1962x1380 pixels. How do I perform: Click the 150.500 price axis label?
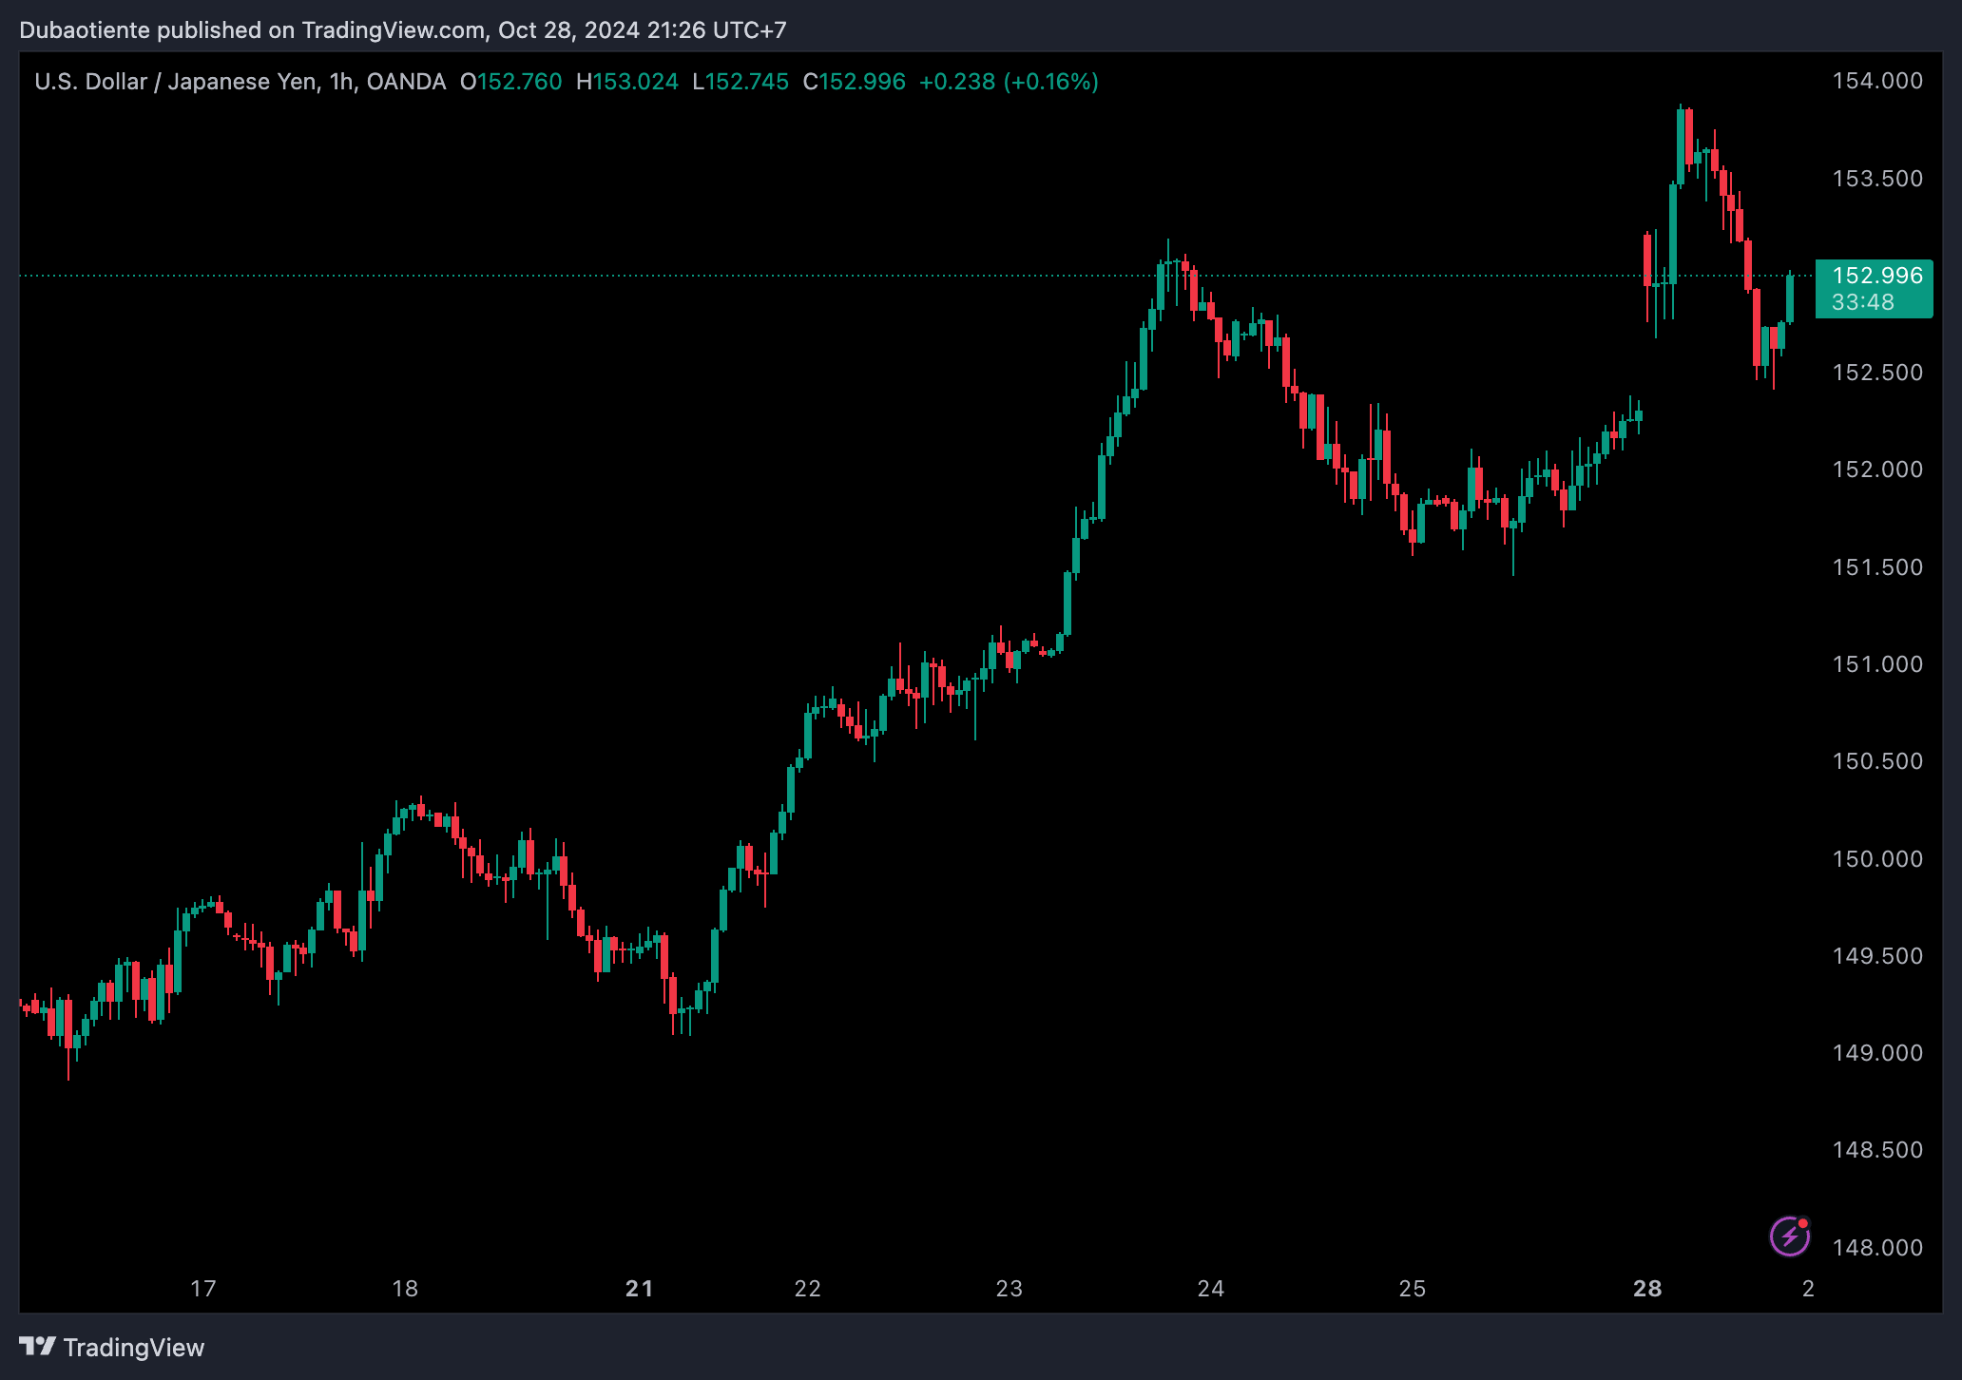pyautogui.click(x=1877, y=761)
